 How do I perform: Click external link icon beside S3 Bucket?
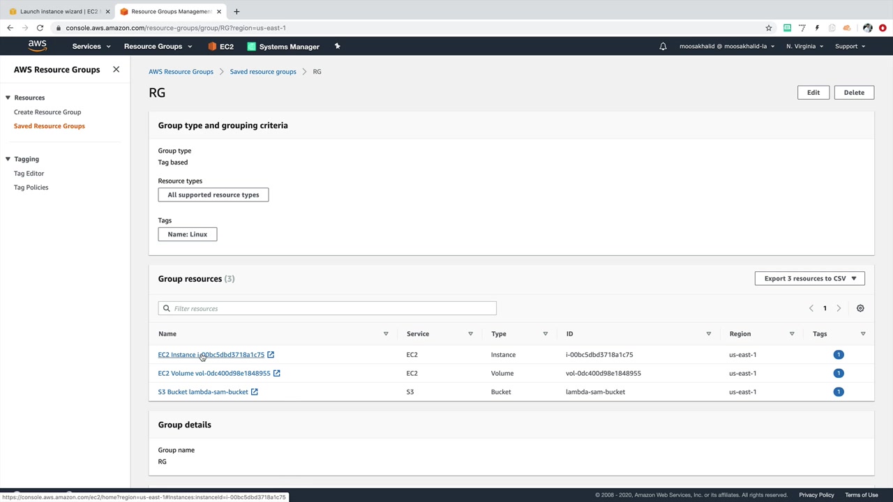(255, 392)
